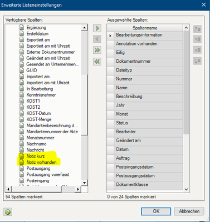The height and width of the screenshot is (222, 210).
Task: Open help with green question mark icon
Action: pos(8,212)
